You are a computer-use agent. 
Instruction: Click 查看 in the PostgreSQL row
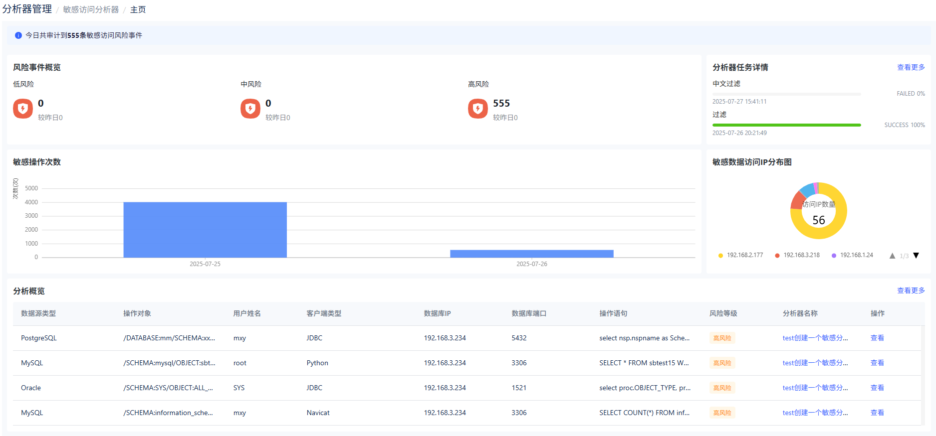pyautogui.click(x=877, y=338)
